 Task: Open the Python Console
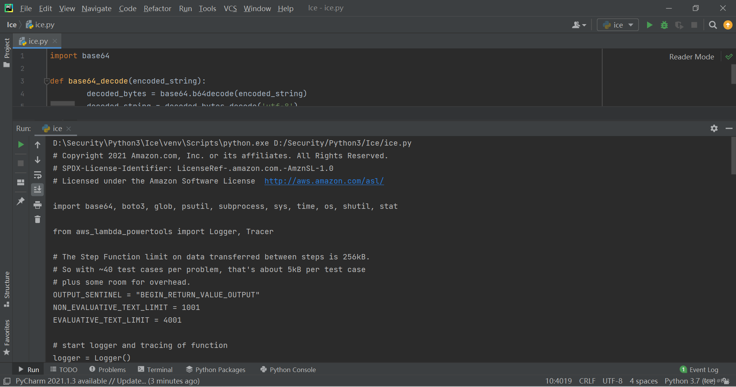tap(288, 369)
